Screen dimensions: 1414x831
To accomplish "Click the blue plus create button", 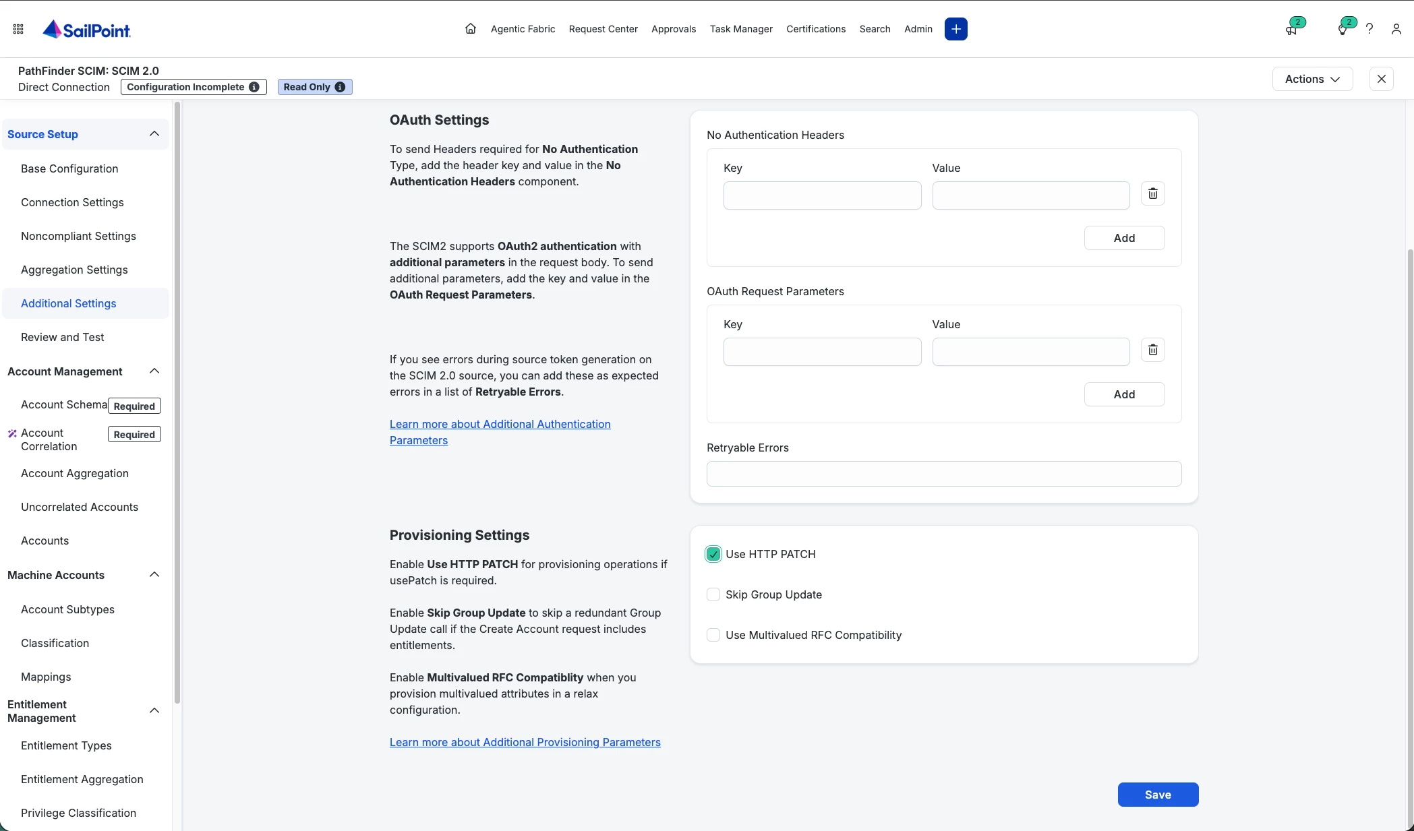I will [x=955, y=29].
